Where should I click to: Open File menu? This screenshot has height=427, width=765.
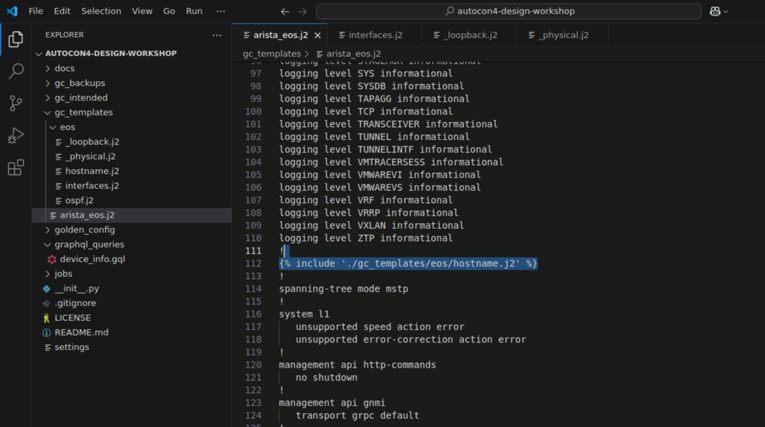[36, 11]
